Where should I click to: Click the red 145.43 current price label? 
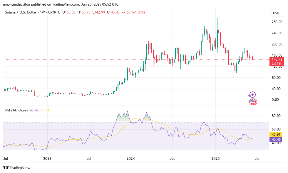pyautogui.click(x=277, y=59)
